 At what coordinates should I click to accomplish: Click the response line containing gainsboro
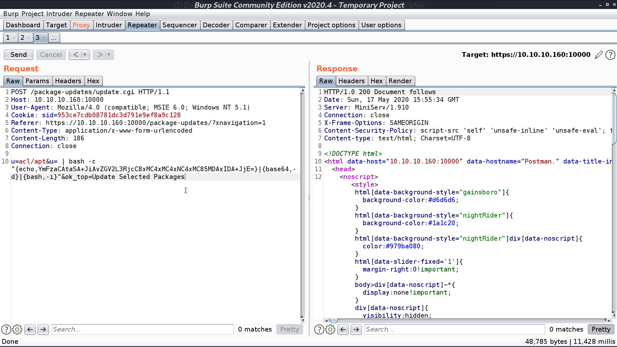(x=432, y=192)
